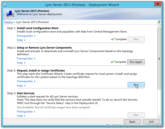
Task: Click the 'Start Services' heading
Action: click(26, 93)
